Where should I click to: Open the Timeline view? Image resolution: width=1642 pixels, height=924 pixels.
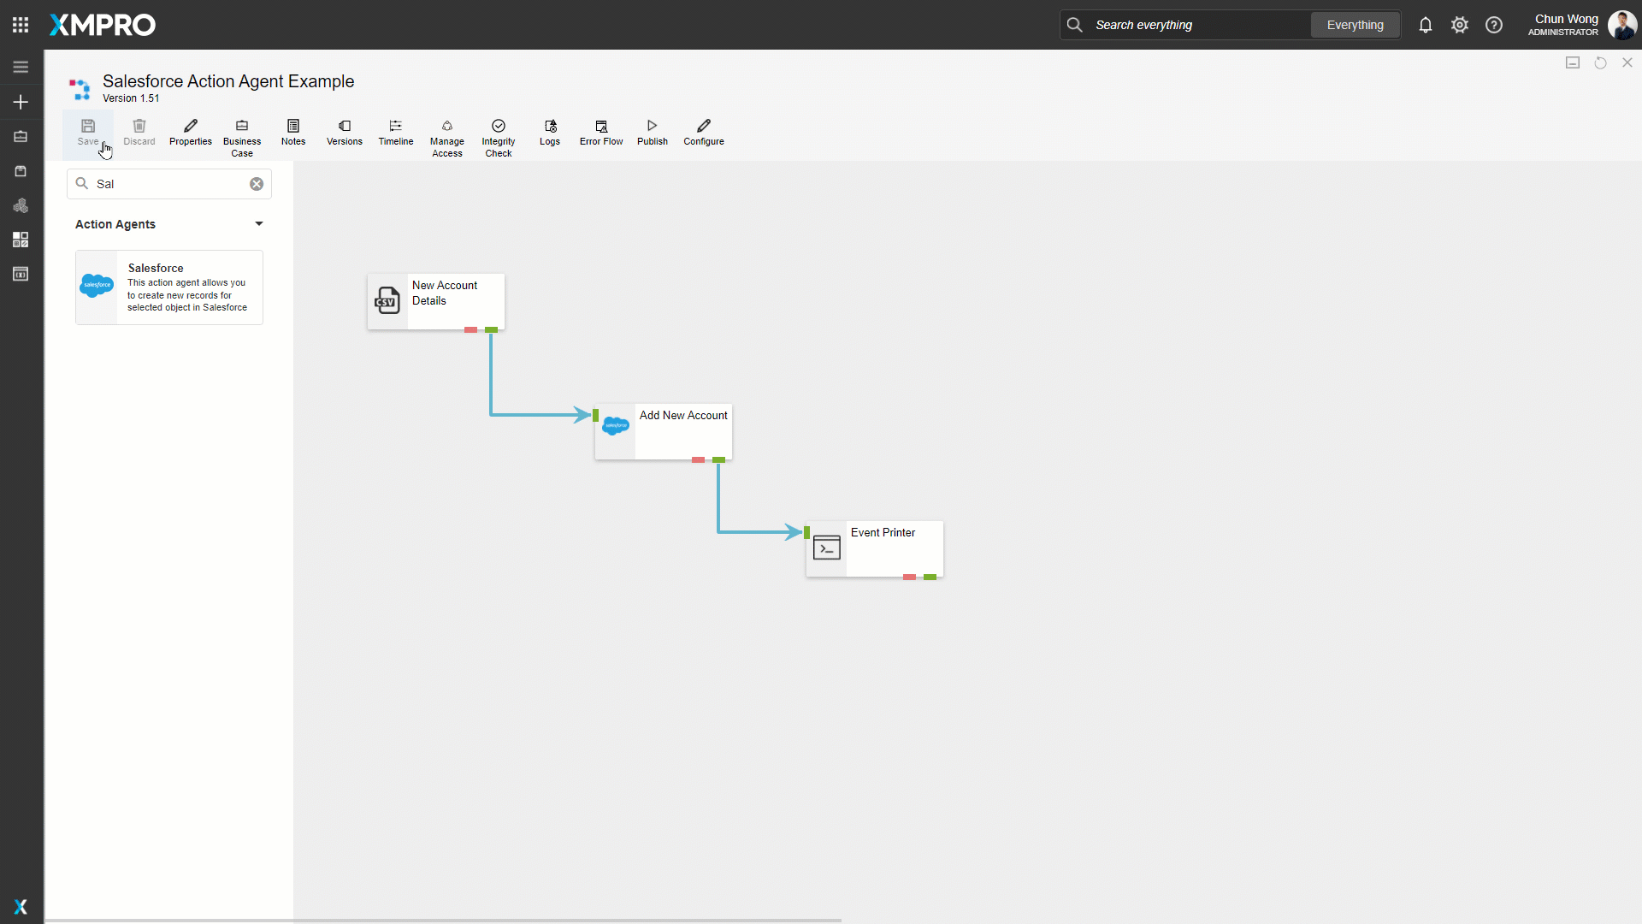tap(396, 132)
